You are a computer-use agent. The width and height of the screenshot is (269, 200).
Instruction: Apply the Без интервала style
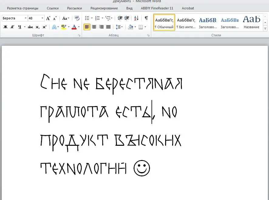186,22
